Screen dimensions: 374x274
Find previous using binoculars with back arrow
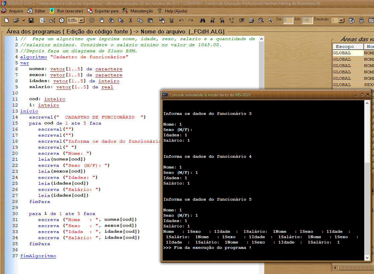point(222,20)
